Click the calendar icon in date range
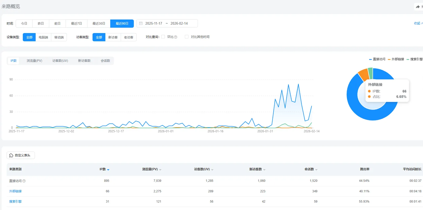The width and height of the screenshot is (423, 210). point(141,23)
